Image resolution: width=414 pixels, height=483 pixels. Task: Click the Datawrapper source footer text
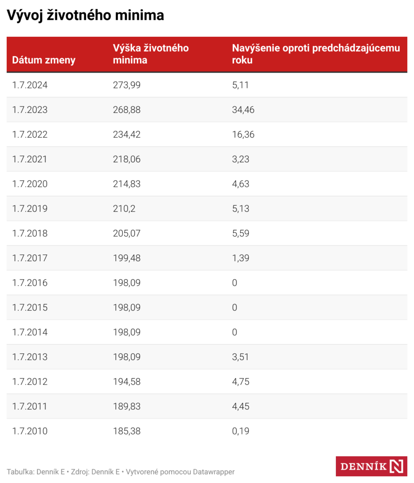(x=120, y=472)
